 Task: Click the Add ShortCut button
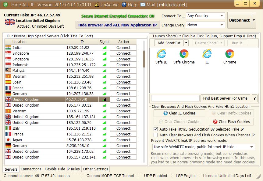pyautogui.click(x=169, y=43)
